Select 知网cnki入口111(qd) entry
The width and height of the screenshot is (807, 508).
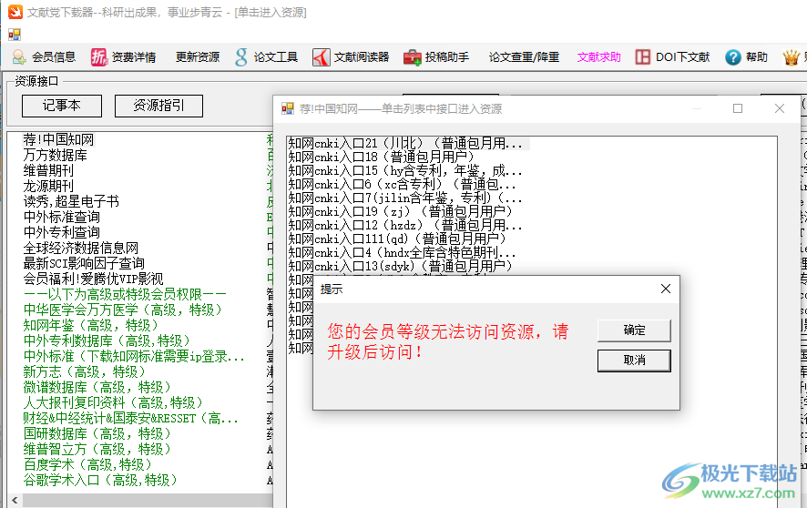click(397, 239)
